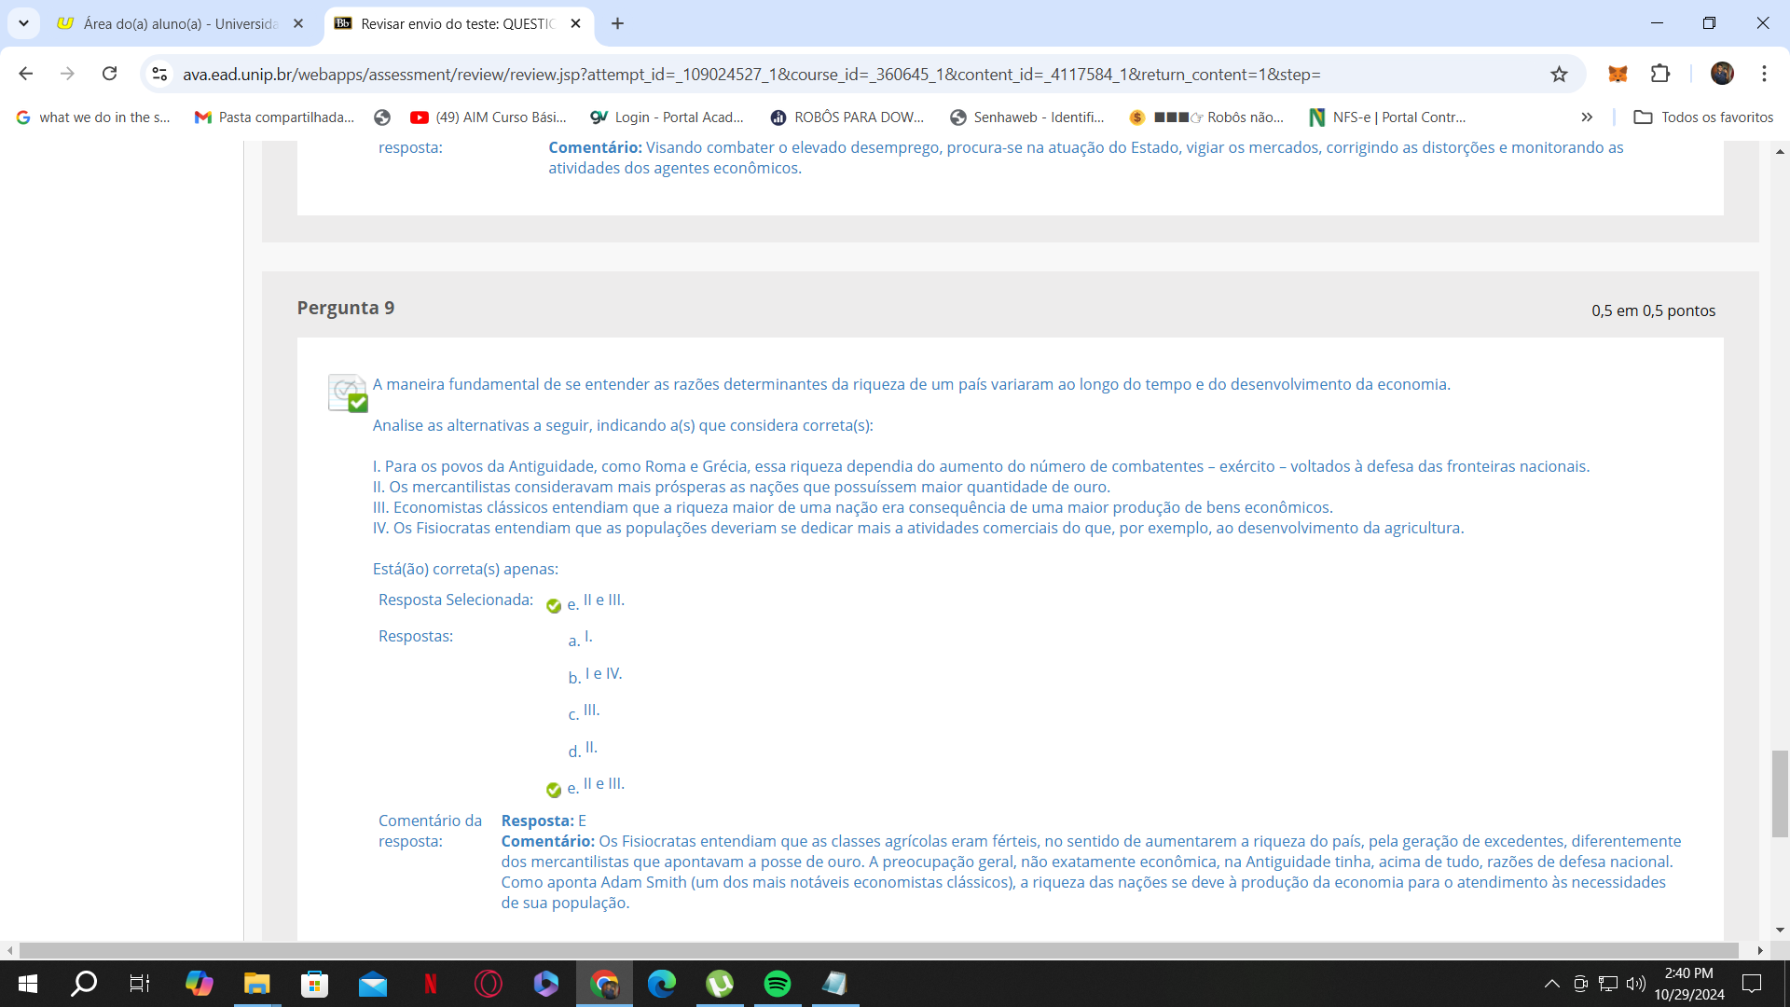Open the Chrome three-dot menu
Viewport: 1790px width, 1007px height.
[x=1764, y=74]
